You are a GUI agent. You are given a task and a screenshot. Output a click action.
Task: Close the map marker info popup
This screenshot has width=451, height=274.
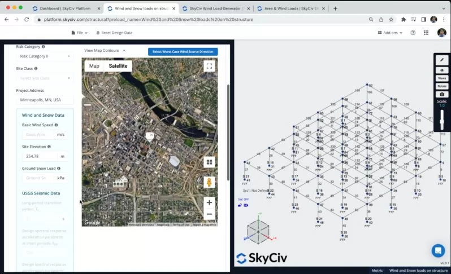pos(151,135)
